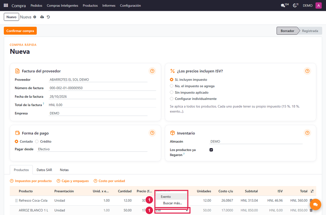The width and height of the screenshot is (326, 215).
Task: Edit the Número de factura field
Action: [102, 88]
